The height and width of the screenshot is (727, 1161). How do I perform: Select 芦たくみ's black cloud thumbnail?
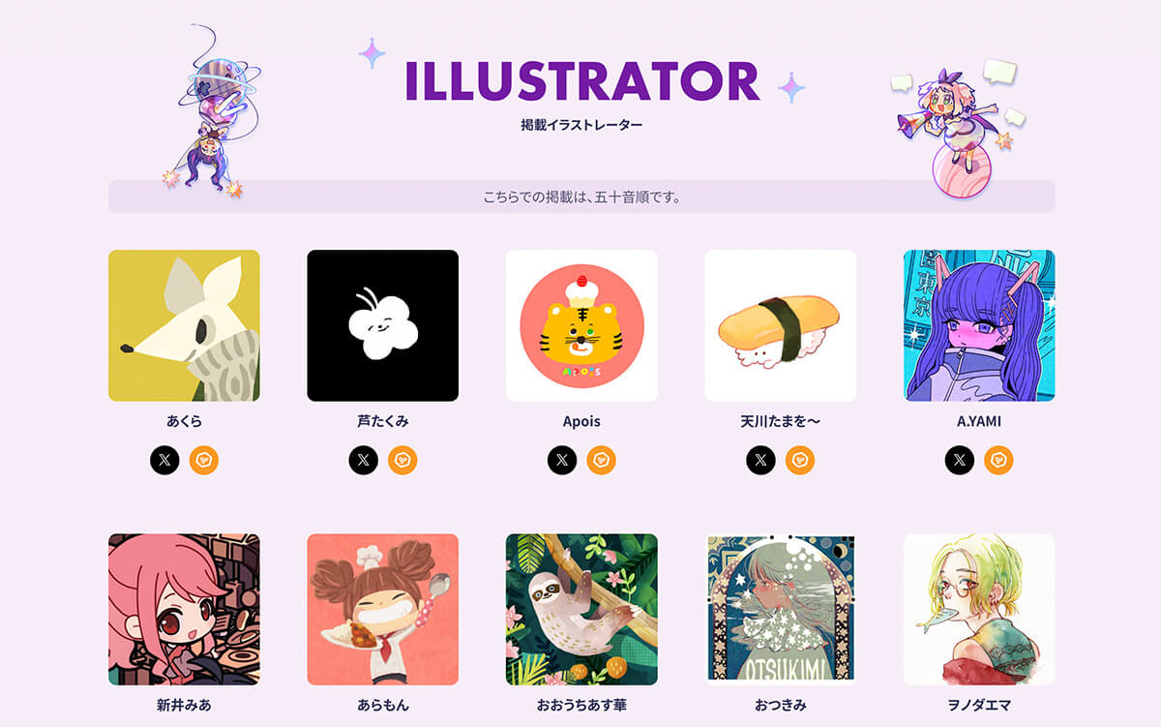pos(383,325)
